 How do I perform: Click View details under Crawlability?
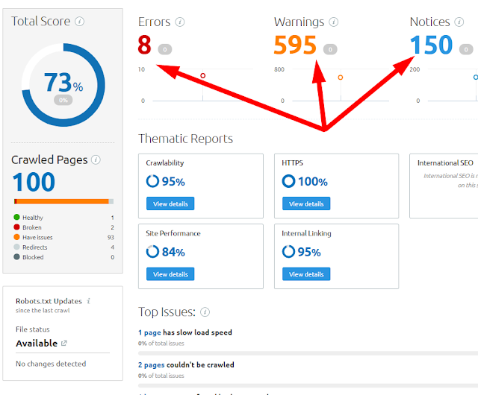coord(170,203)
